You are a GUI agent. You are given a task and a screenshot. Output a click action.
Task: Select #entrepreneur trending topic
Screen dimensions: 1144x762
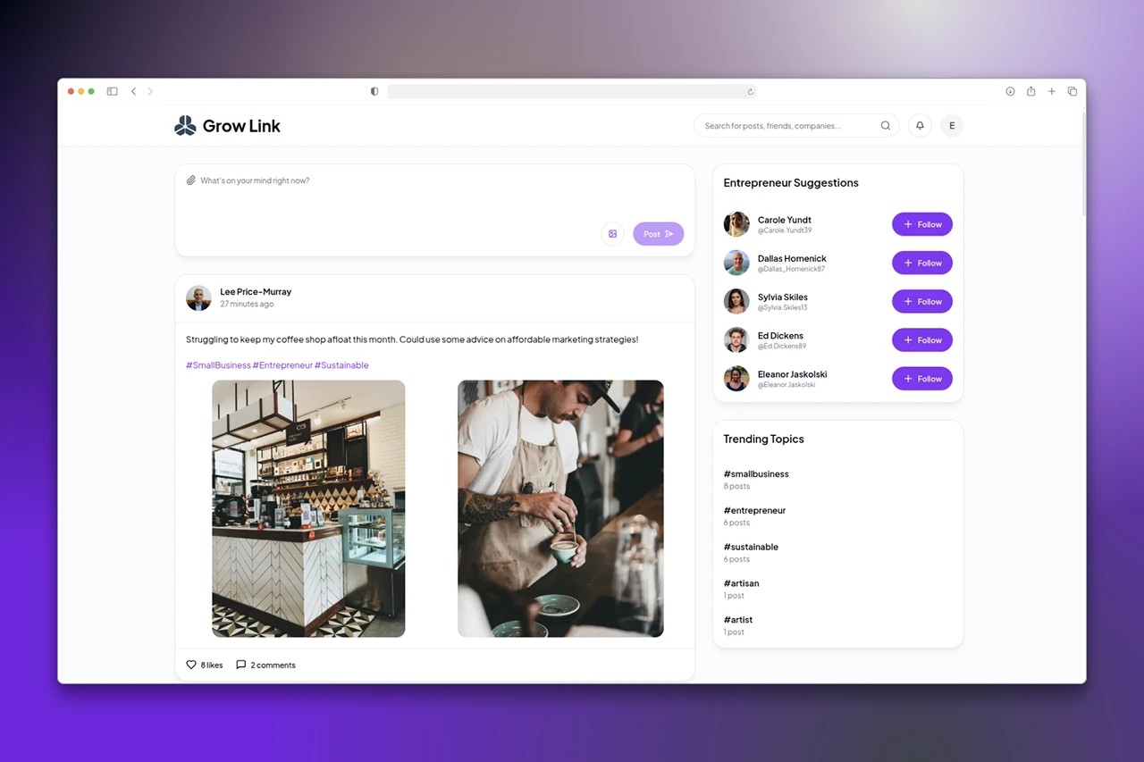point(754,511)
